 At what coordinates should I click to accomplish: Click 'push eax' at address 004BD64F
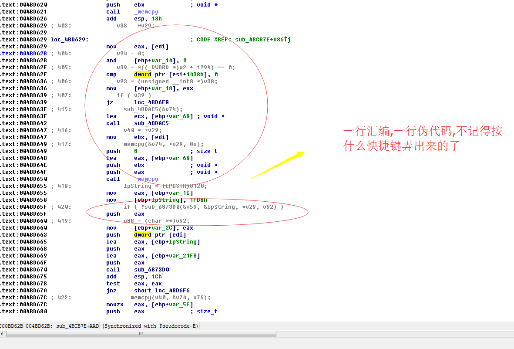tap(125, 173)
